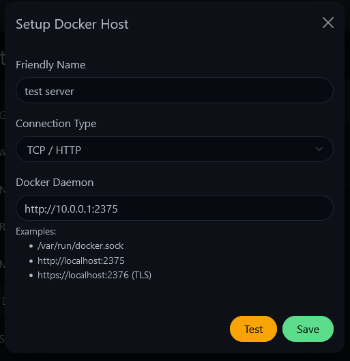
Task: Click the Connection Type label
Action: tap(56, 124)
